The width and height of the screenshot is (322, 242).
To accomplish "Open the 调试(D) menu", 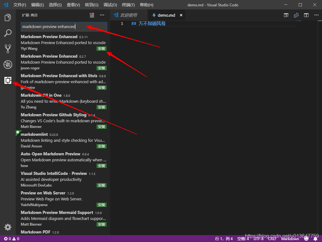I will click(x=110, y=5).
